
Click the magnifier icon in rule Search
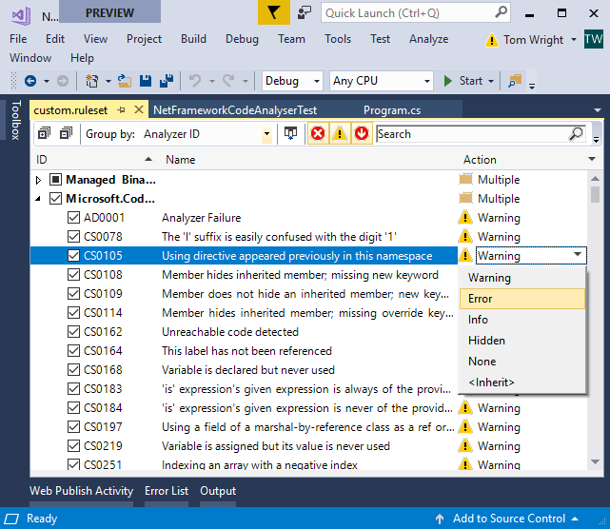point(577,134)
